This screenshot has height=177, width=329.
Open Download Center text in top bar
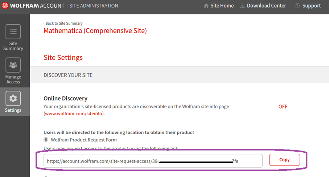coord(267,6)
